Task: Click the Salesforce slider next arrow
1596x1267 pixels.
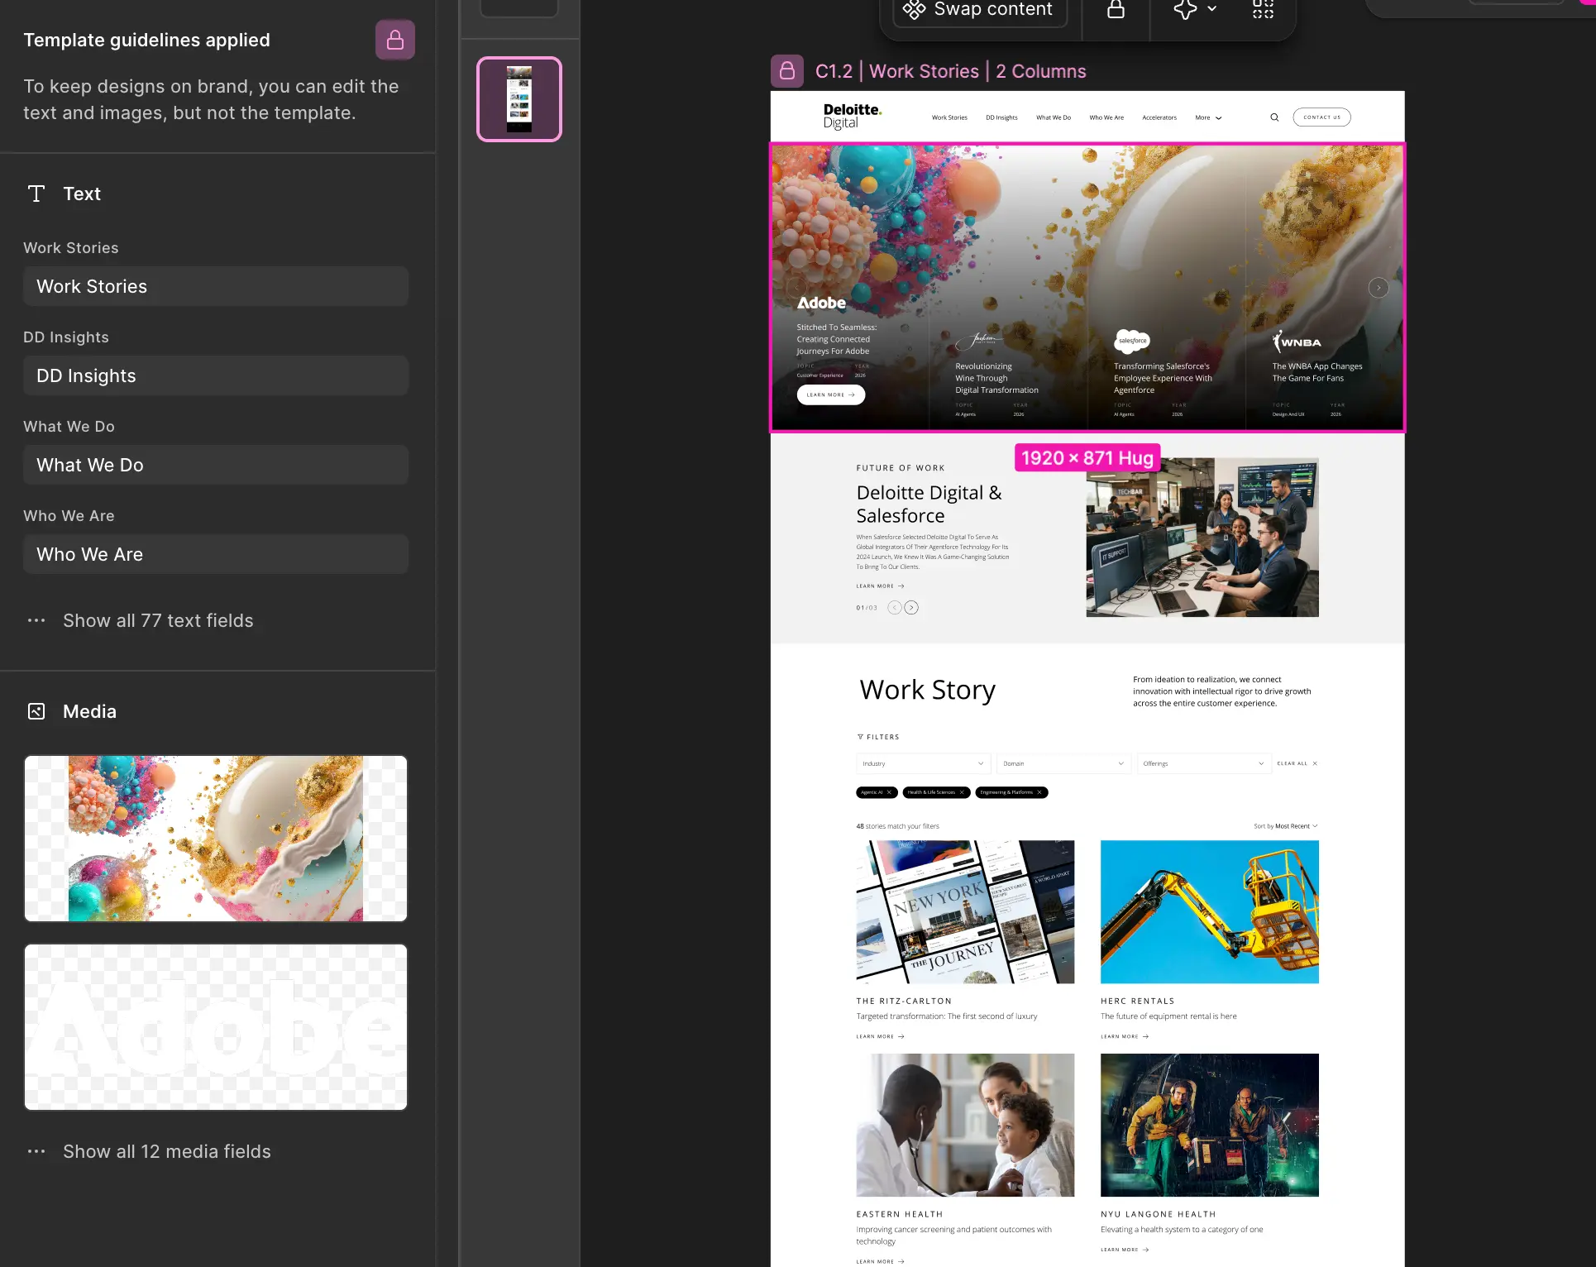Action: (x=911, y=608)
